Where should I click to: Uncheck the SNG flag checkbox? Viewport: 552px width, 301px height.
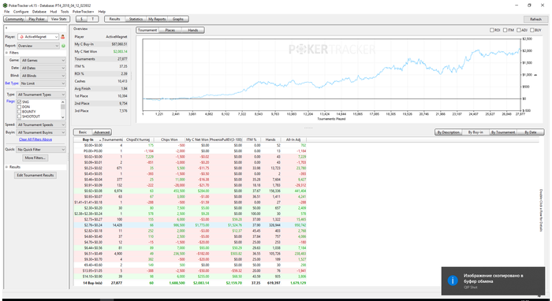tap(20, 102)
